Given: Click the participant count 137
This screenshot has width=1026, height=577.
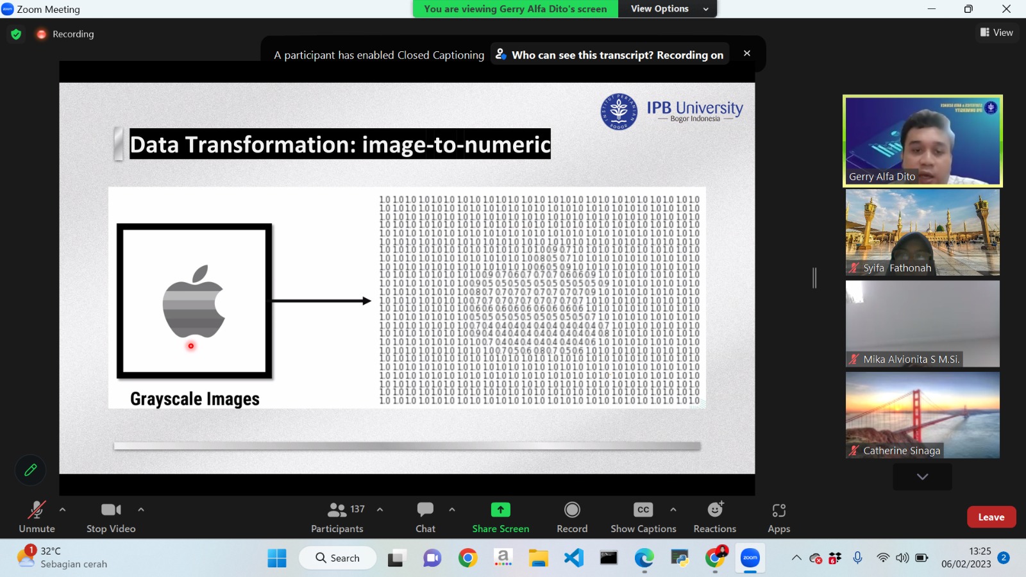Looking at the screenshot, I should point(357,509).
